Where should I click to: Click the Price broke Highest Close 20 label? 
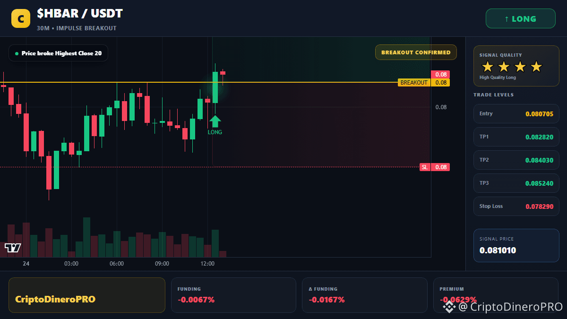pyautogui.click(x=58, y=53)
